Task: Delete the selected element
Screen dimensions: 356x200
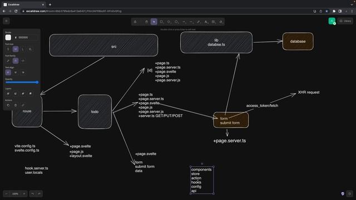Action: (x=16, y=105)
